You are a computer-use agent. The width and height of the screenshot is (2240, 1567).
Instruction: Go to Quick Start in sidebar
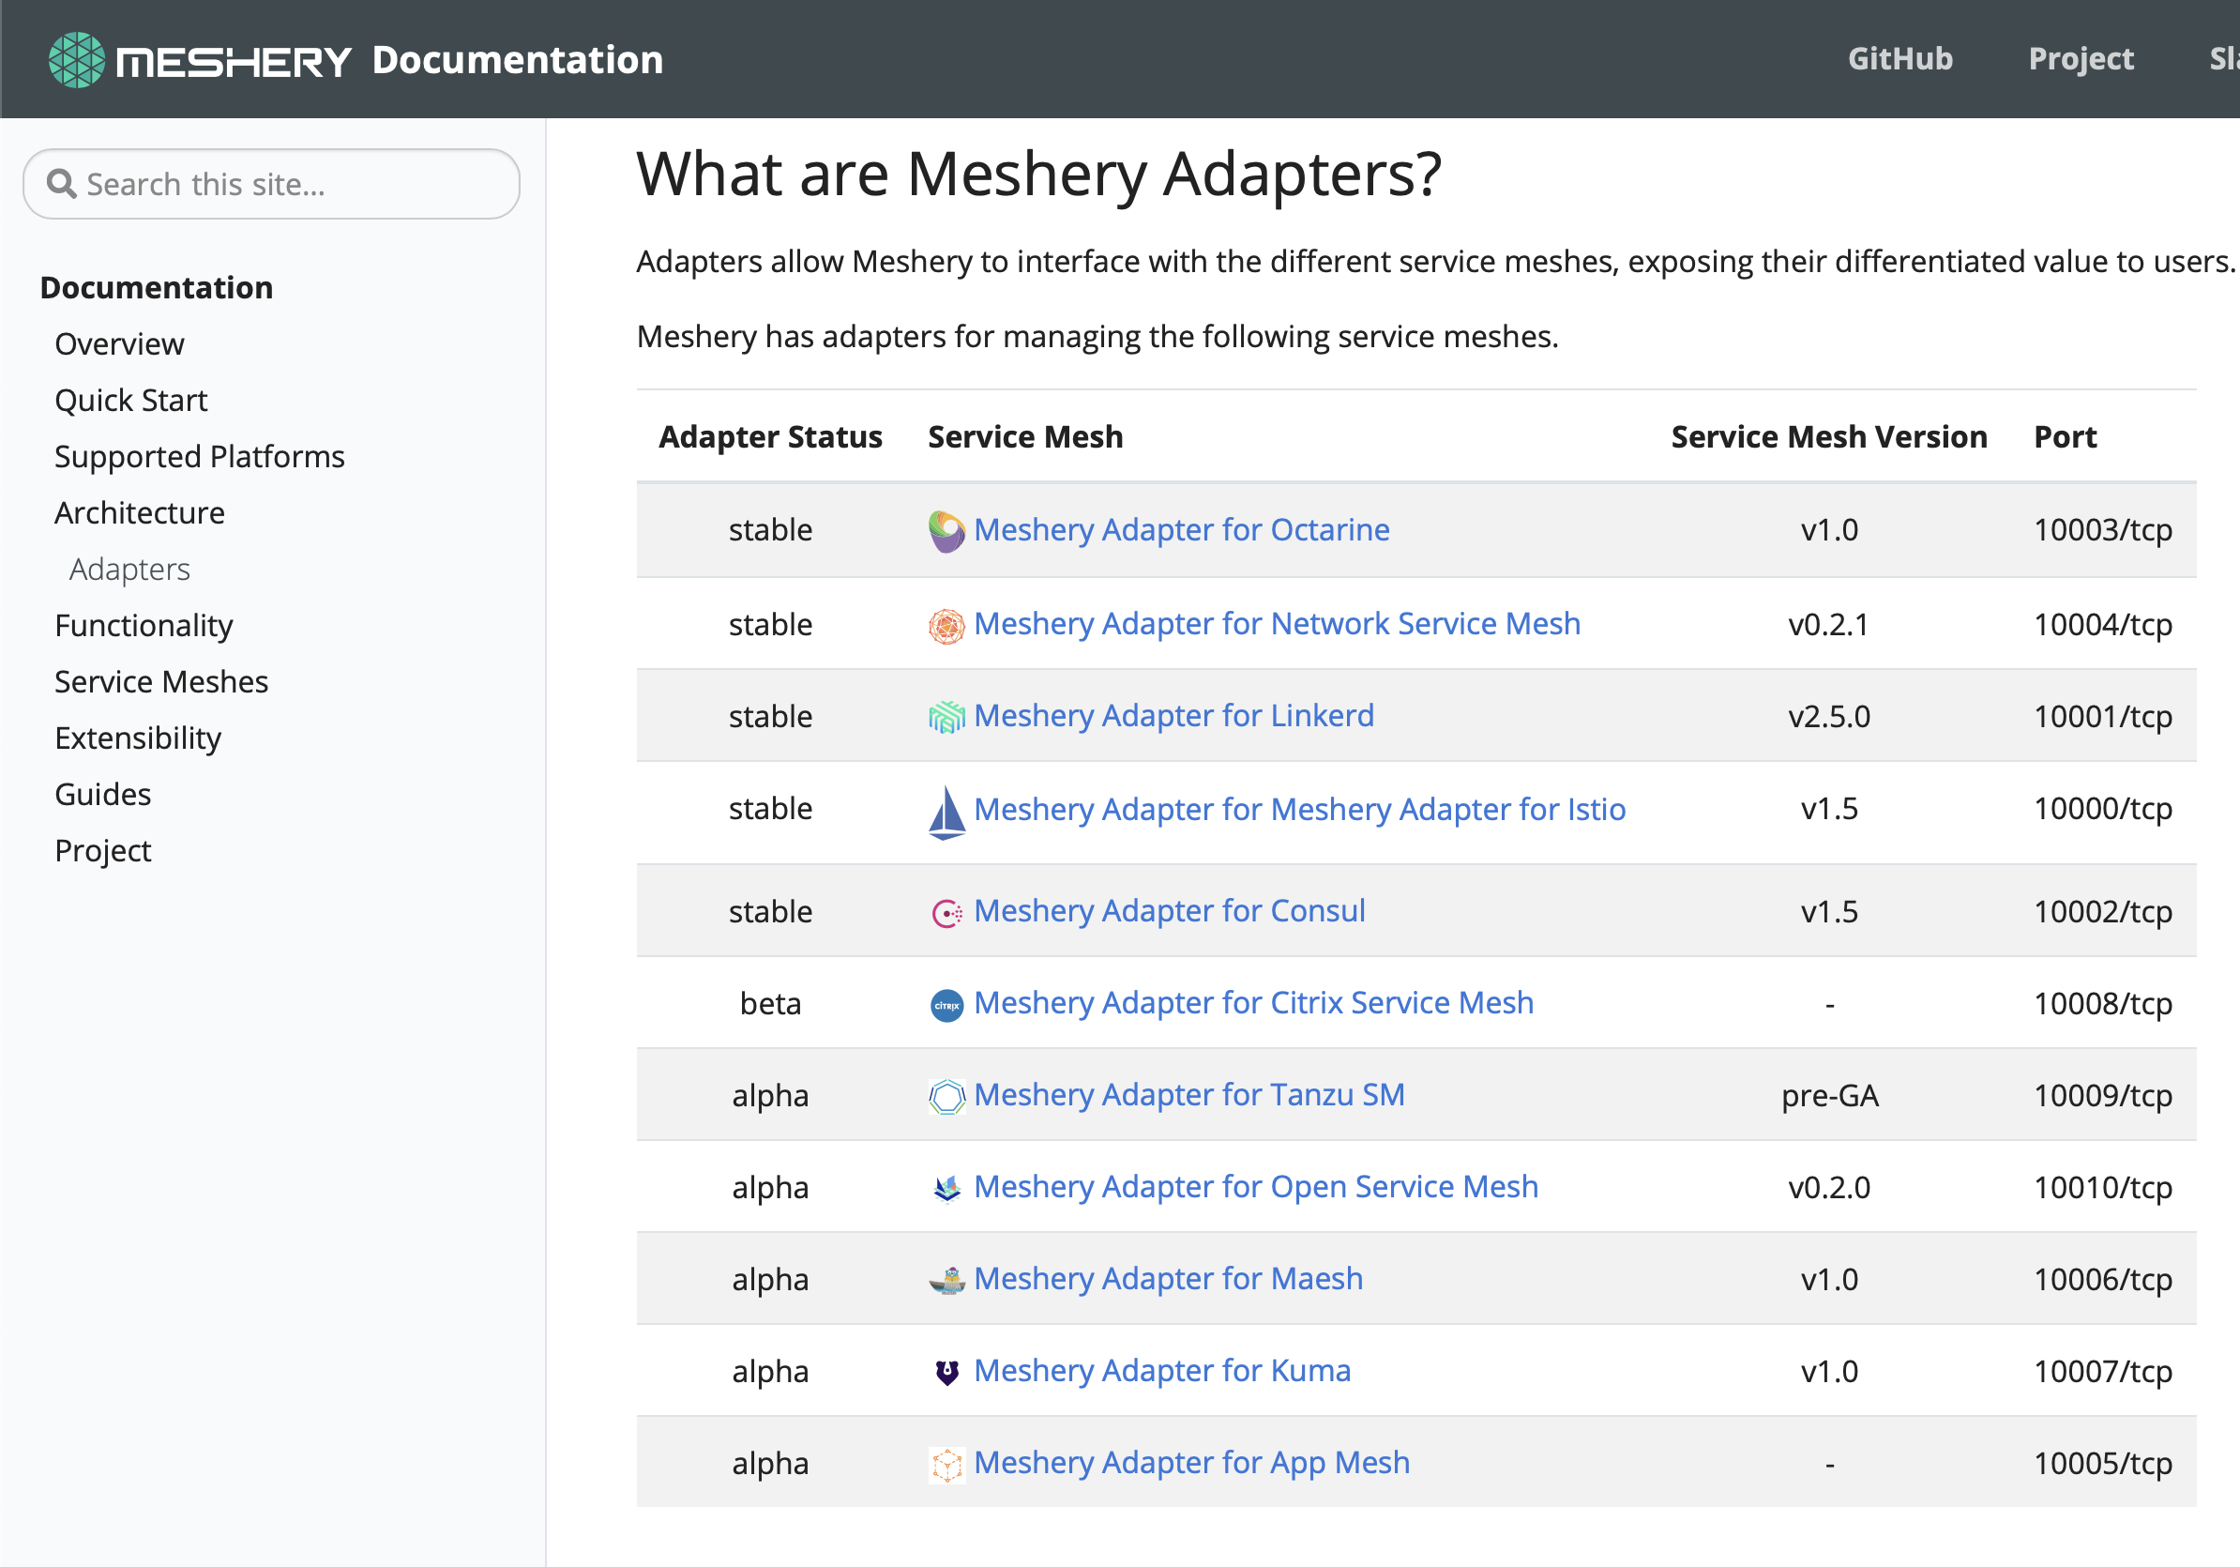[x=130, y=400]
